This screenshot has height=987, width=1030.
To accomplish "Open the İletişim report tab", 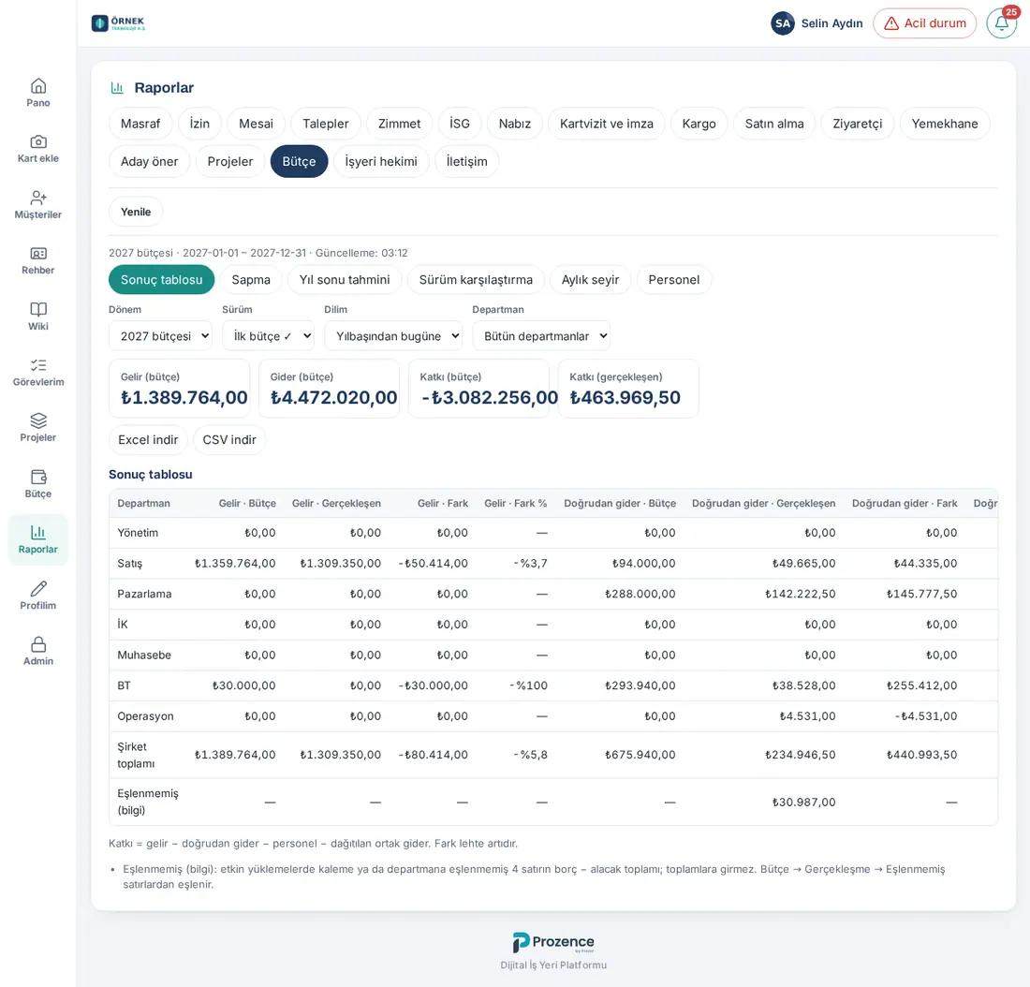I will pos(467,162).
